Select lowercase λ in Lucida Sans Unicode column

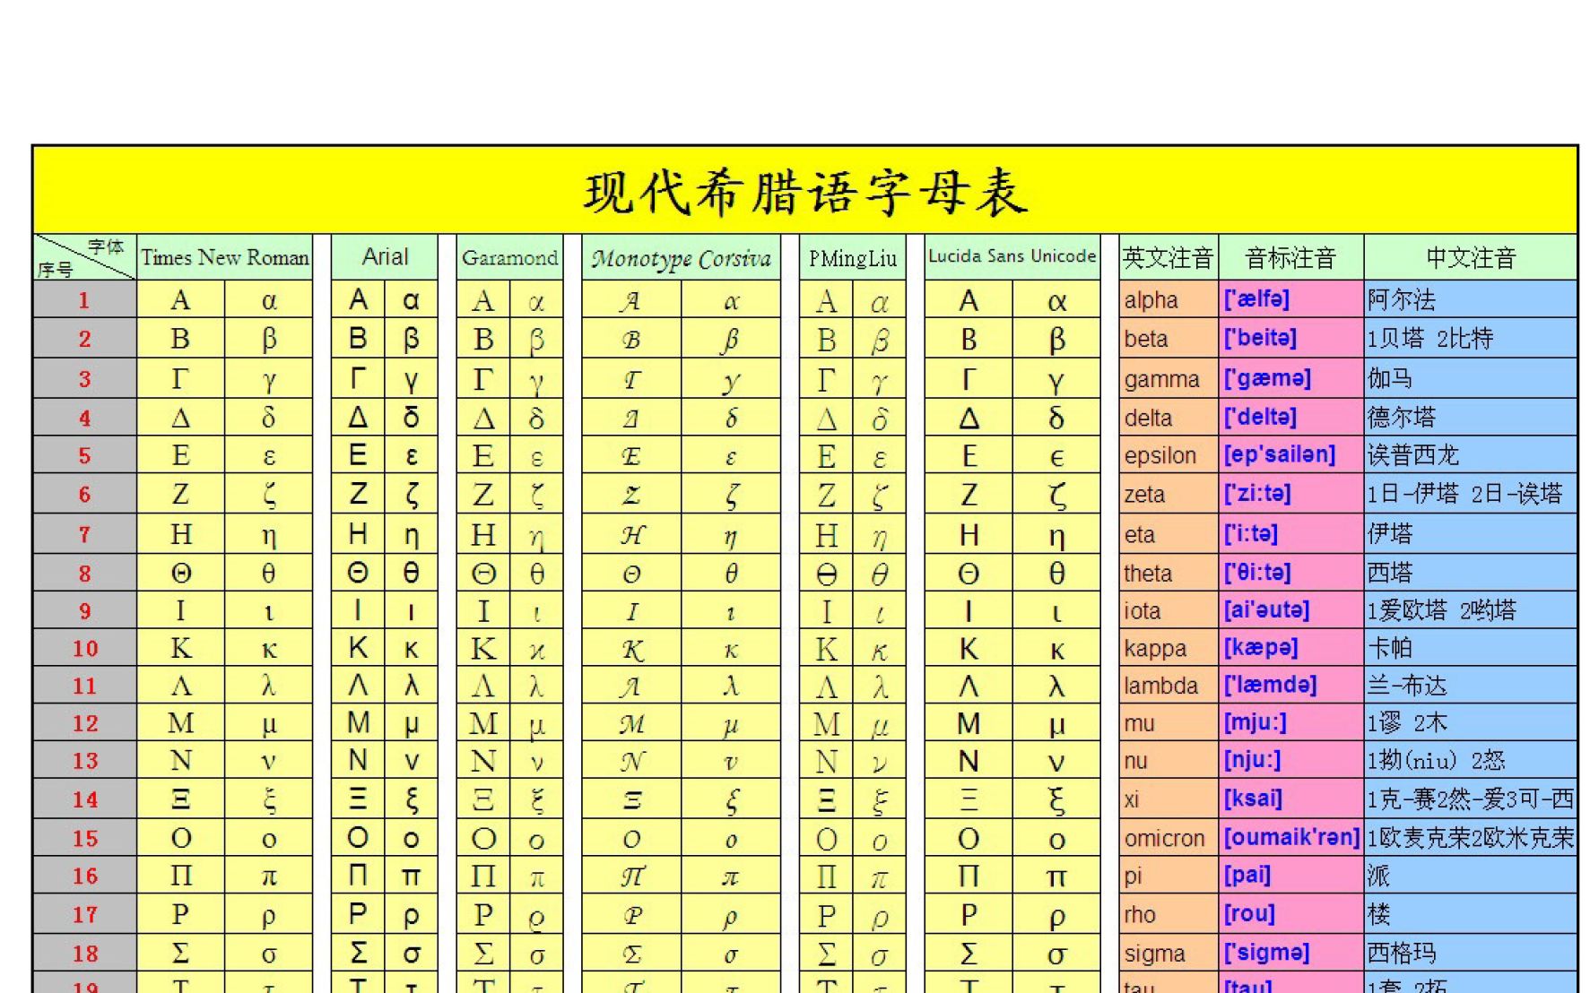point(1056,686)
